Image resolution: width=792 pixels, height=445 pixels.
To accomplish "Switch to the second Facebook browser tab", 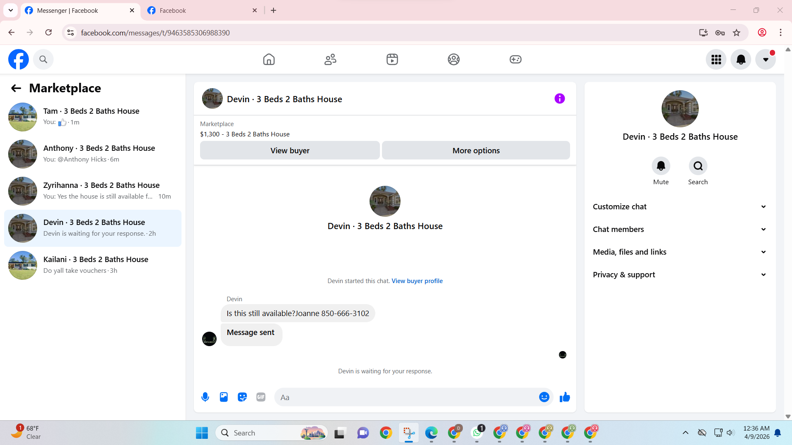I will pyautogui.click(x=202, y=10).
